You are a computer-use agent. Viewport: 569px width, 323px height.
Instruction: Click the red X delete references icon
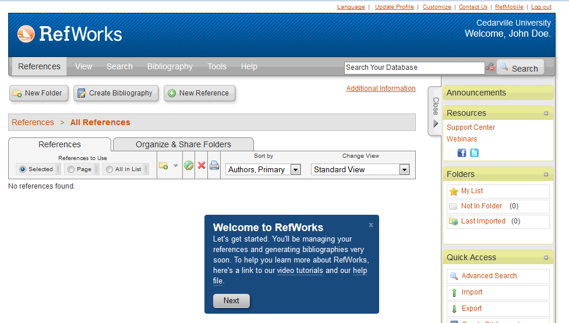[202, 166]
